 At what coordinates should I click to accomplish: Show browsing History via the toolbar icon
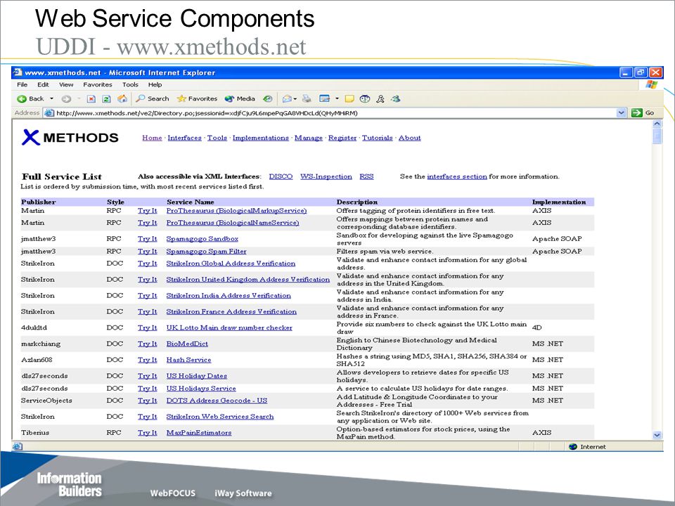pos(268,99)
